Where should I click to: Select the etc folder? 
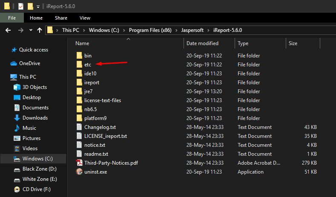(x=88, y=65)
